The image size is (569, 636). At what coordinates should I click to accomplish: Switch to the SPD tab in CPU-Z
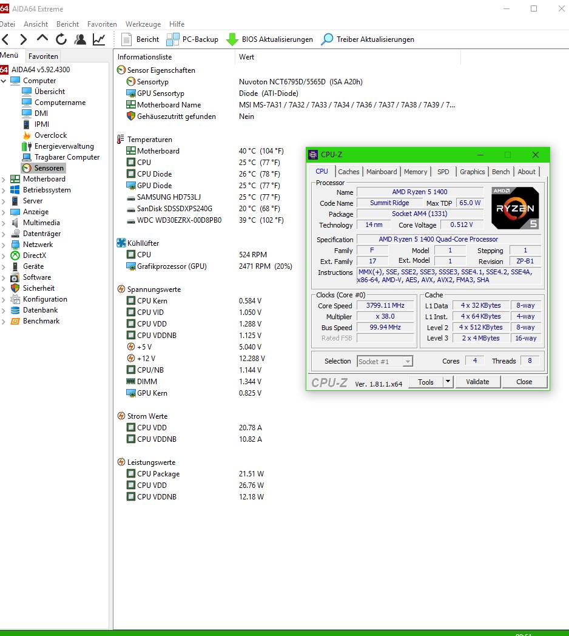(x=443, y=172)
